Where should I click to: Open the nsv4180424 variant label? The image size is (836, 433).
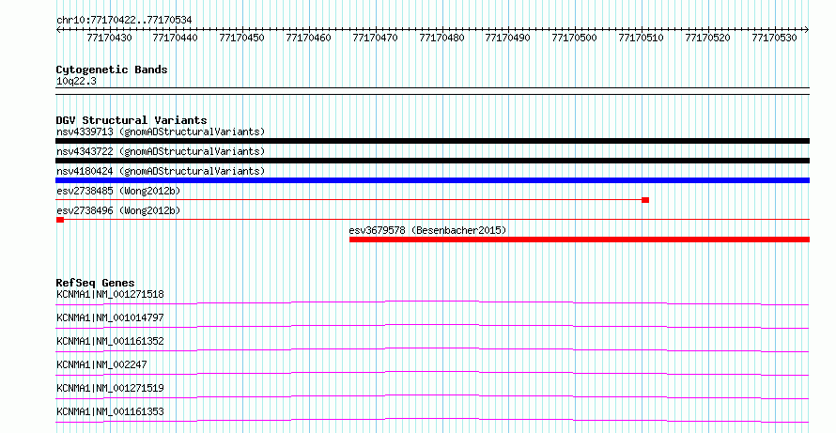point(161,171)
